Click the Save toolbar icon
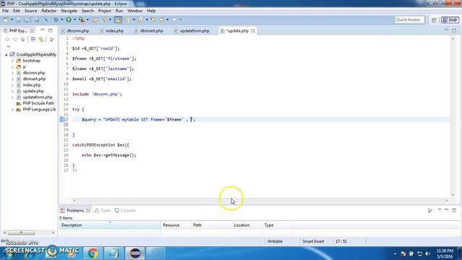This screenshot has width=462, height=260. pyautogui.click(x=18, y=19)
